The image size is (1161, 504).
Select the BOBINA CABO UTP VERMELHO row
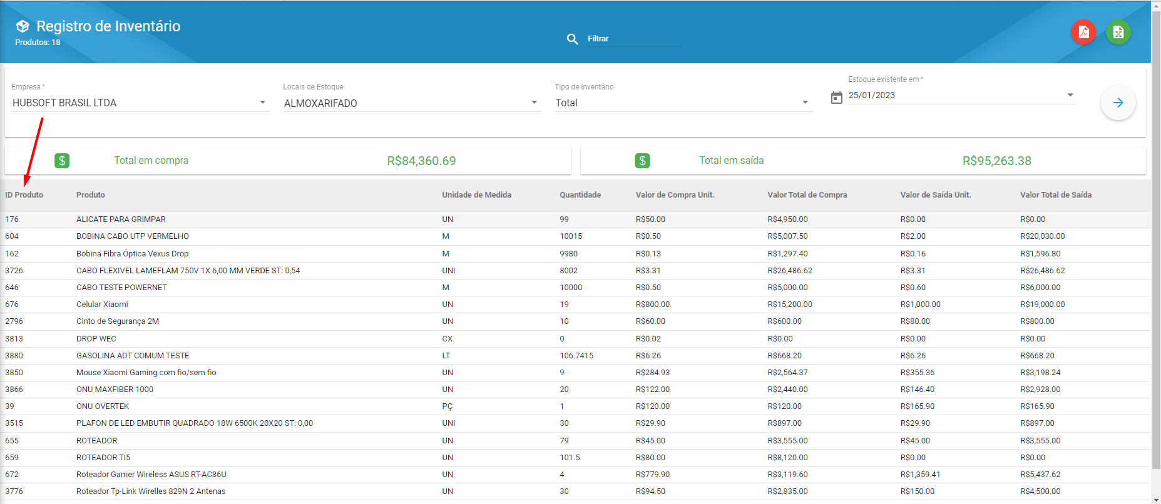(x=575, y=236)
